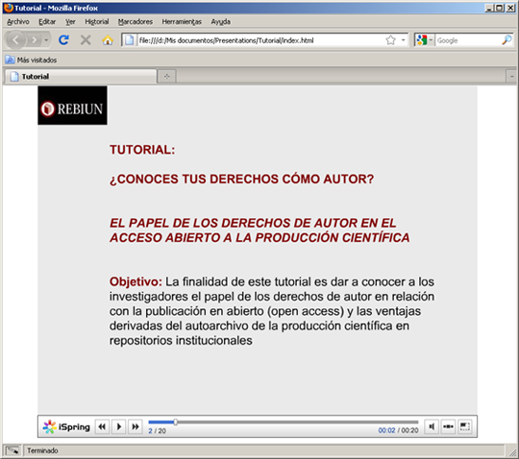
Task: Open the Editar menu
Action: click(x=47, y=22)
